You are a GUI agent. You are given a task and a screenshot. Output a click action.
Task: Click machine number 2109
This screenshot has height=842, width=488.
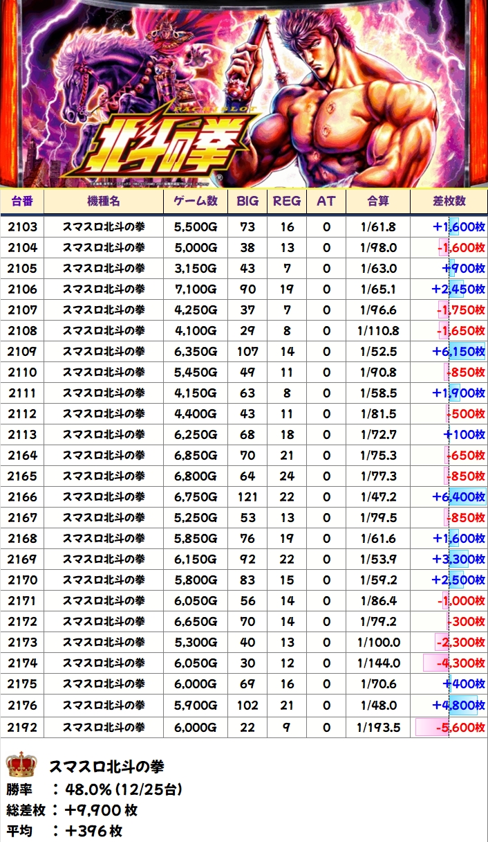23,351
